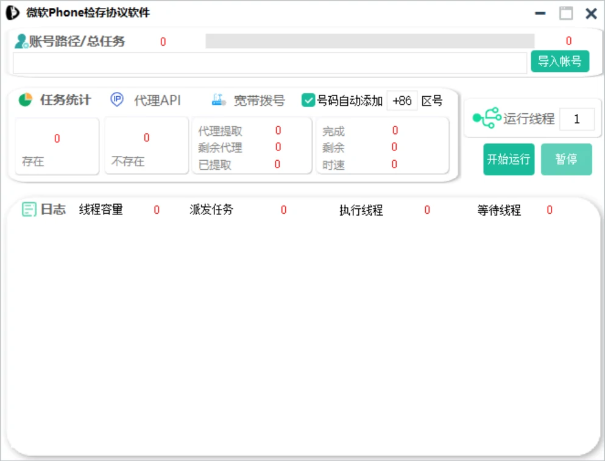The width and height of the screenshot is (605, 461).
Task: Click the gray task progress bar
Action: [x=370, y=41]
